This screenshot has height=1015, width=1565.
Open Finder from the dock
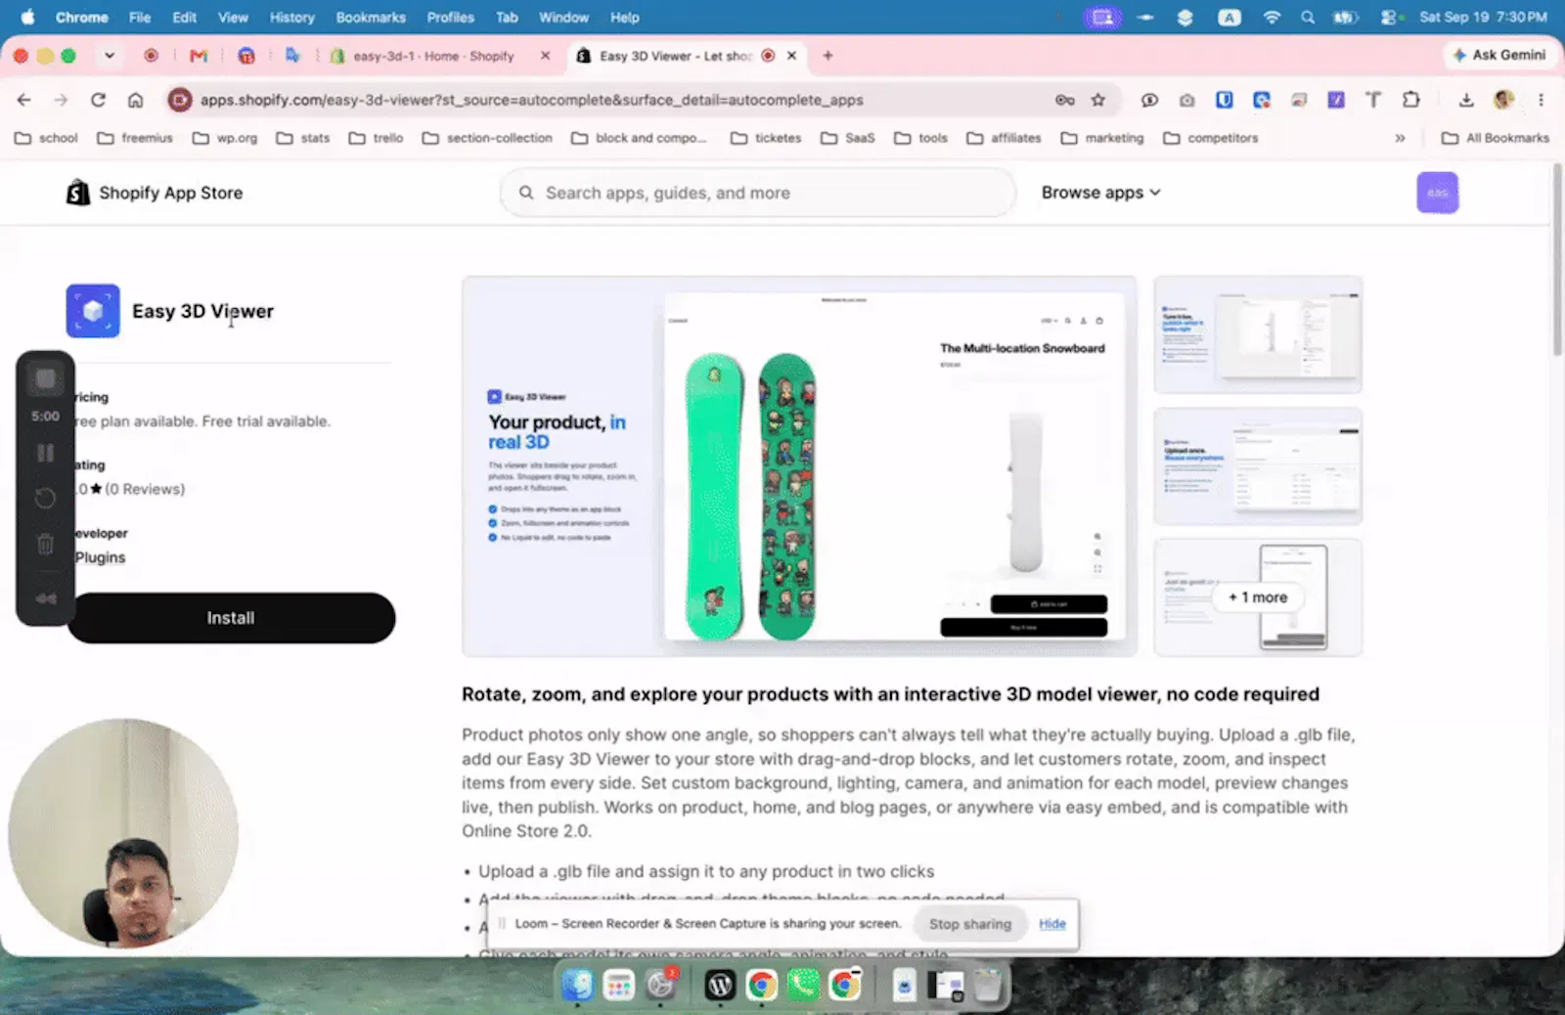(x=577, y=985)
